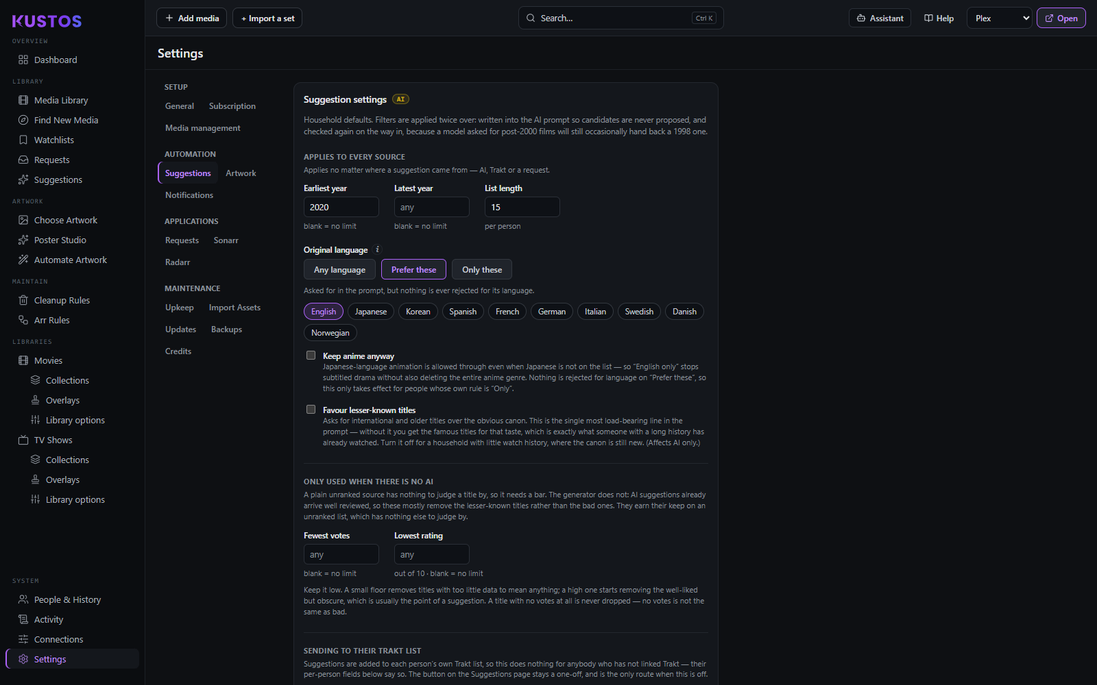This screenshot has height=685, width=1097.
Task: Choose the Only these language mode
Action: [x=482, y=269]
